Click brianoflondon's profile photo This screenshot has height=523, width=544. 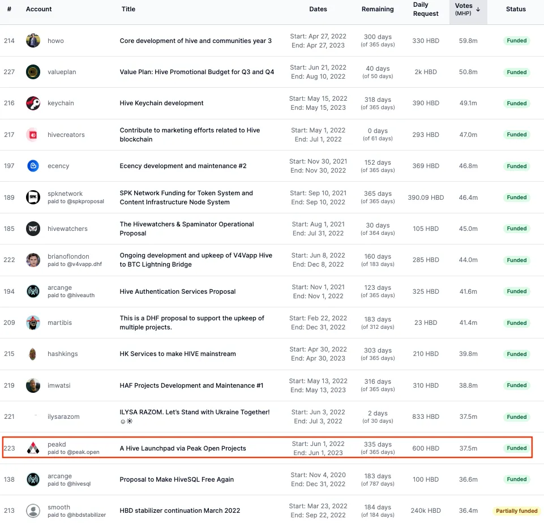pyautogui.click(x=33, y=260)
